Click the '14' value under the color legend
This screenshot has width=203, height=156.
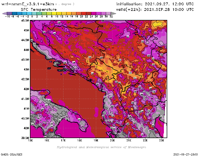67,16
